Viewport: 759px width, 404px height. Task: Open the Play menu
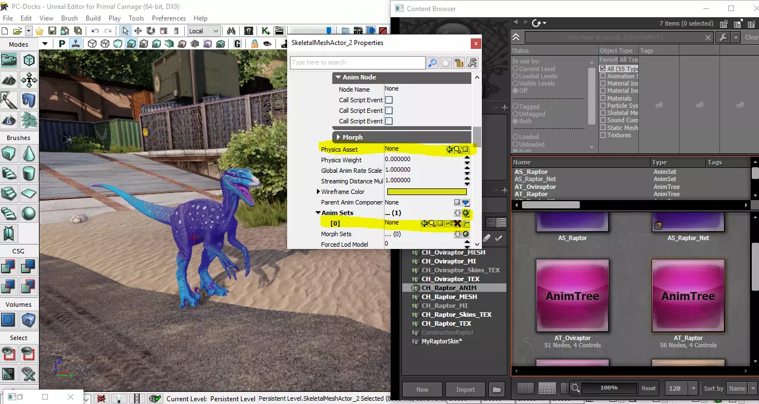pyautogui.click(x=115, y=18)
